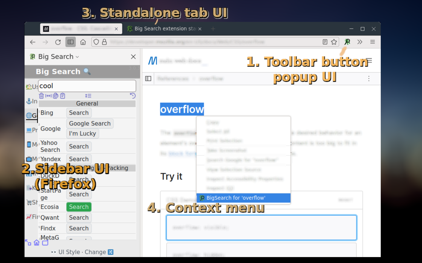Click the Search button for Bing
This screenshot has width=422, height=263.
pyautogui.click(x=79, y=113)
